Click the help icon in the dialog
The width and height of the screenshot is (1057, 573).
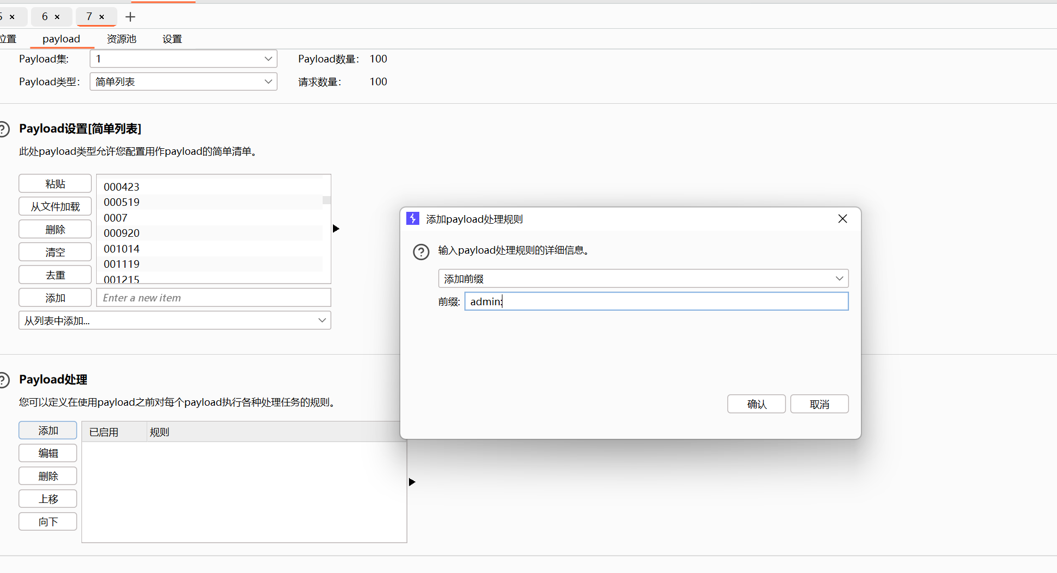(x=421, y=252)
